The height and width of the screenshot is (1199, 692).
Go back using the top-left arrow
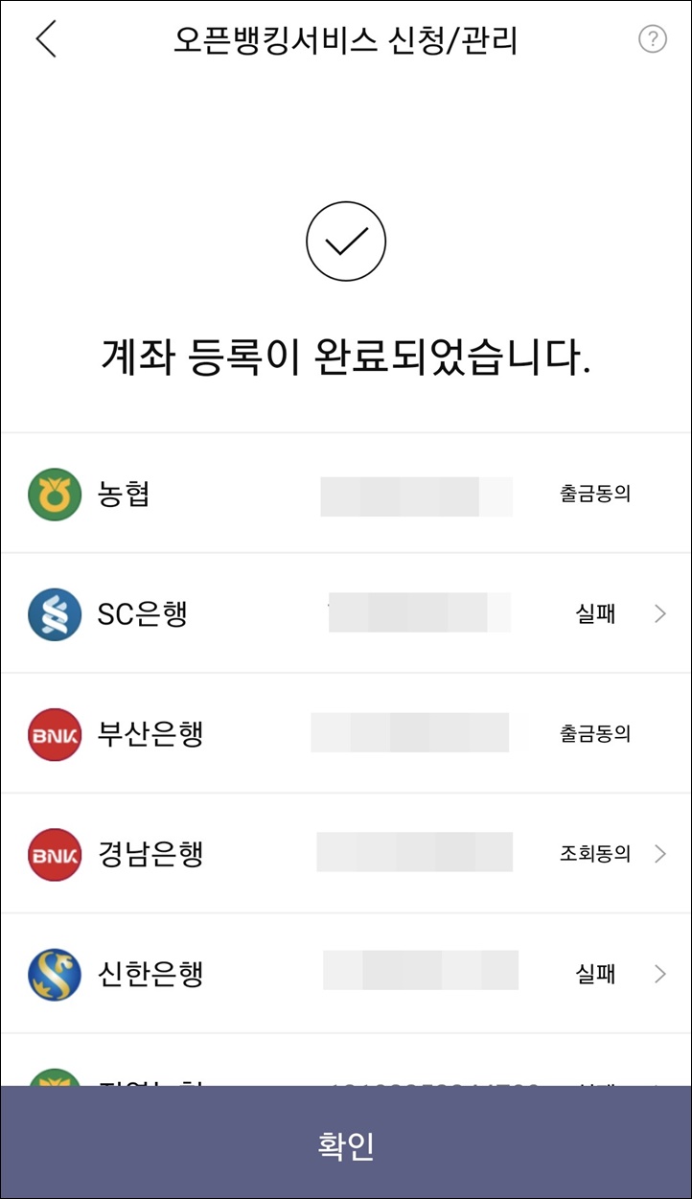[46, 39]
